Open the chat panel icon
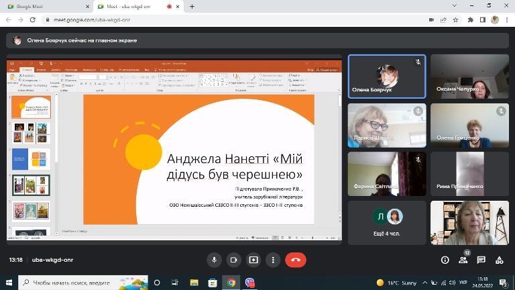 pos(481,260)
